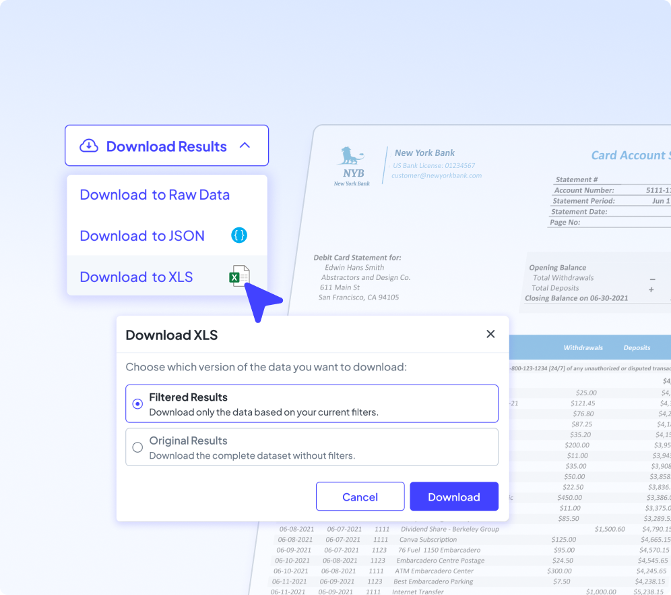
Task: Click the Best Embarcadero Parking transaction
Action: click(433, 582)
